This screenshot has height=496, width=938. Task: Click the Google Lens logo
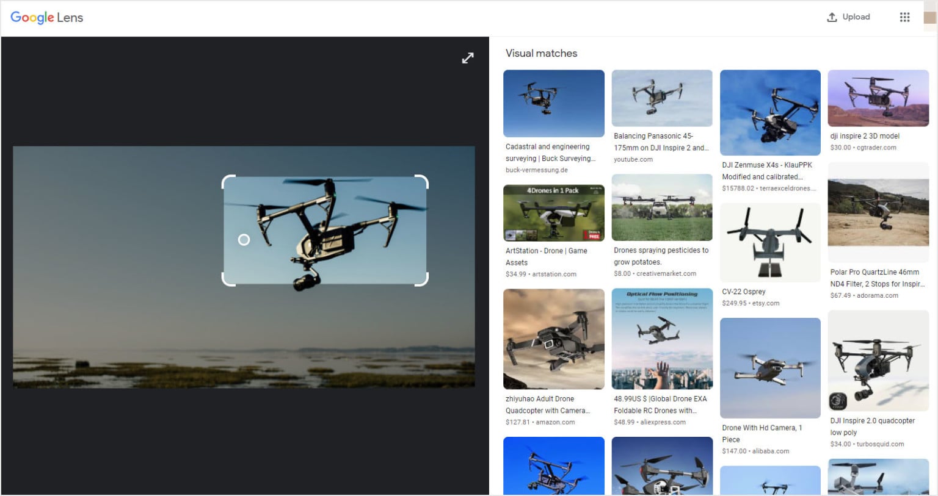(46, 17)
